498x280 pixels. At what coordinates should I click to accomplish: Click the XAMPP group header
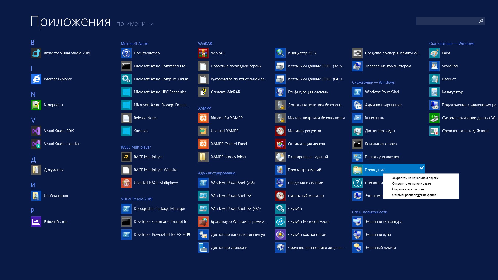coord(204,108)
